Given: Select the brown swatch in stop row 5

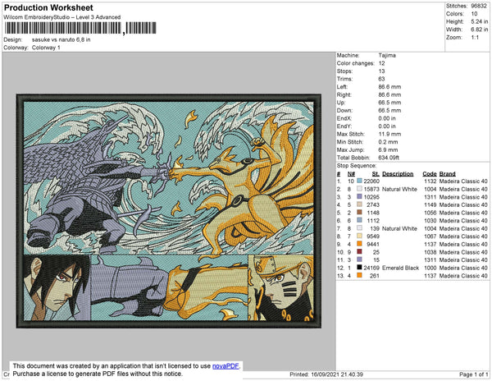Looking at the screenshot, I should pyautogui.click(x=359, y=213).
